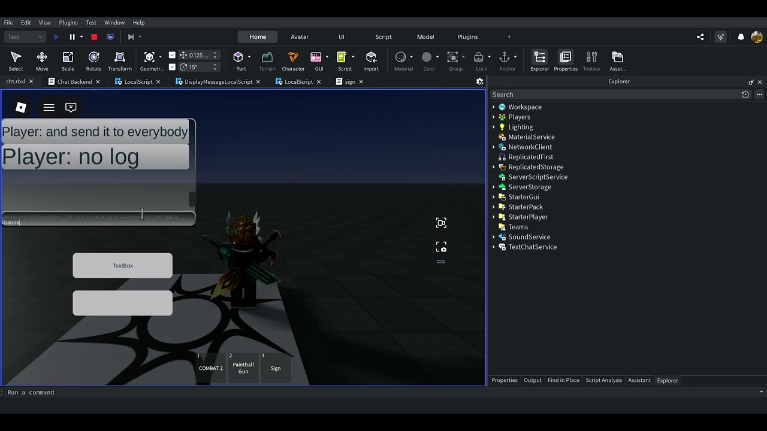Open the hamburger menu in viewport
Image resolution: width=767 pixels, height=431 pixels.
[49, 107]
